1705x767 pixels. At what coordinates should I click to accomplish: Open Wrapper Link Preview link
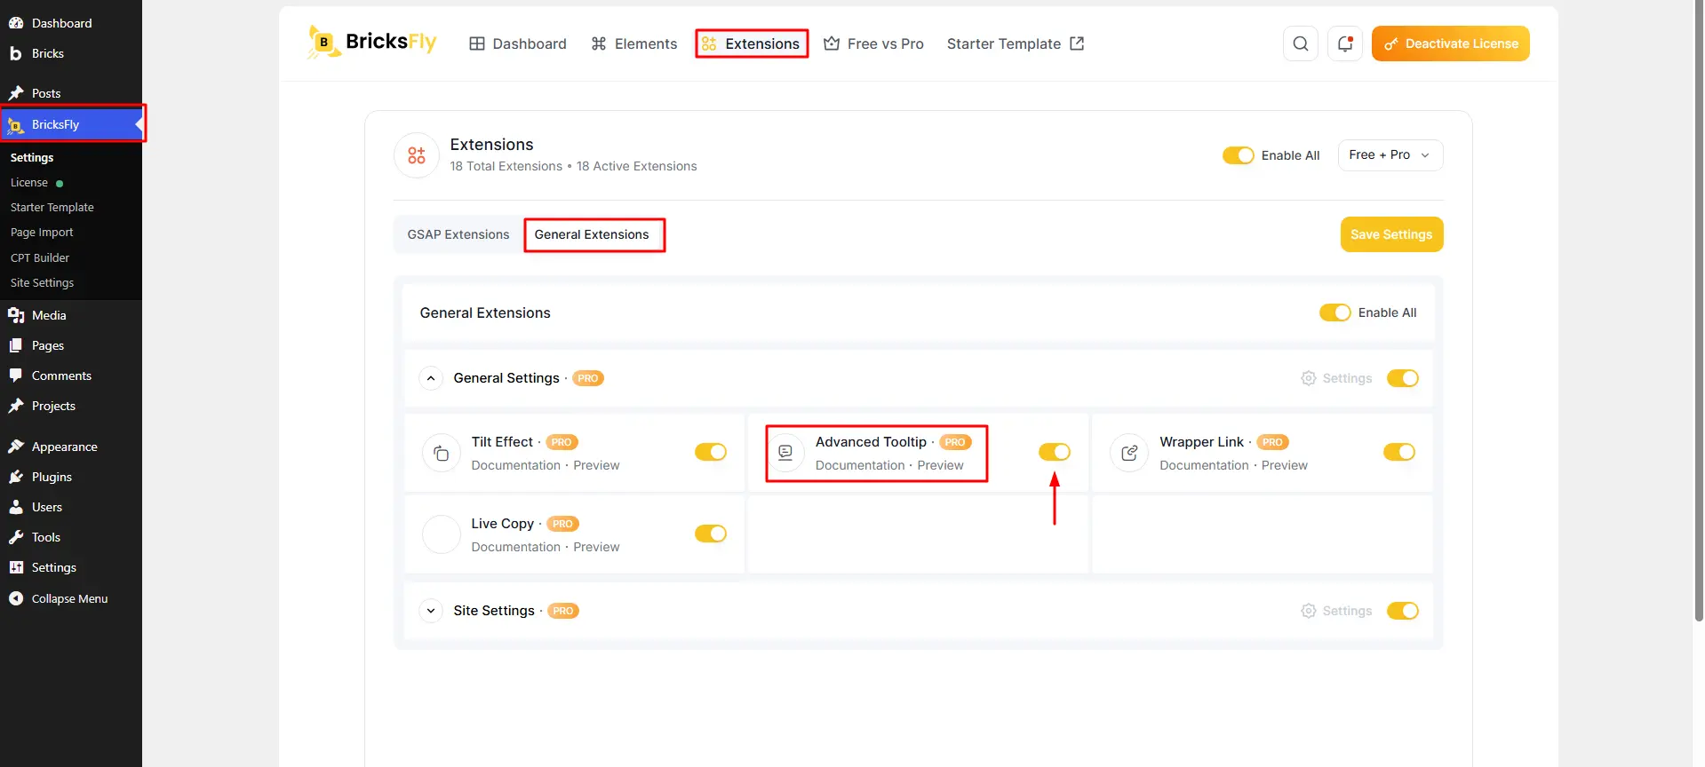1285,465
